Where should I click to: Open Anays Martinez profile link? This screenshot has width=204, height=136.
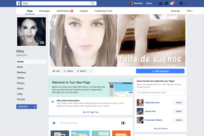(x=152, y=102)
